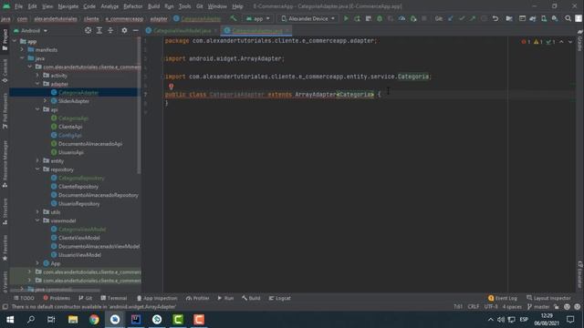This screenshot has width=584, height=328.
Task: Click the Git push arrow icon
Action: coord(473,18)
